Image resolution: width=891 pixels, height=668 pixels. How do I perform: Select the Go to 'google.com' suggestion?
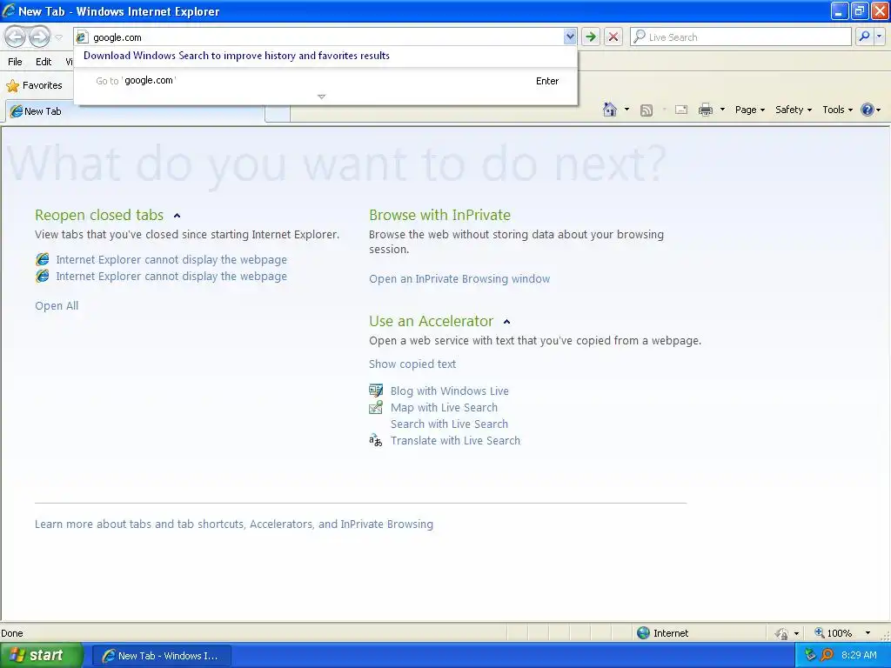(x=327, y=81)
